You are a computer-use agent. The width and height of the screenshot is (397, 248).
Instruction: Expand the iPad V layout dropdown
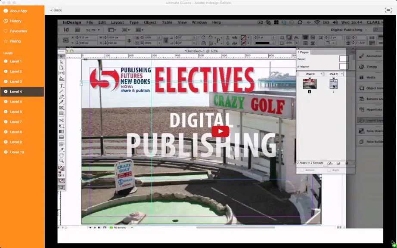click(x=342, y=74)
